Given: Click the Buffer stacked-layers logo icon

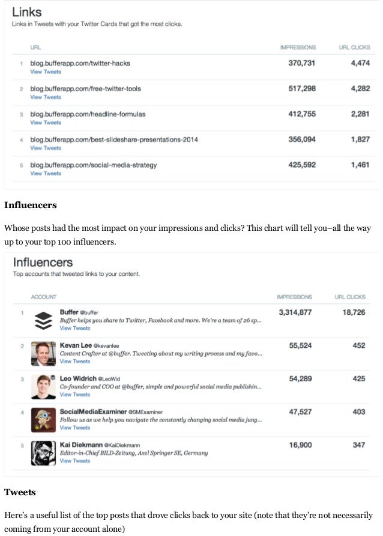Looking at the screenshot, I should pyautogui.click(x=43, y=321).
